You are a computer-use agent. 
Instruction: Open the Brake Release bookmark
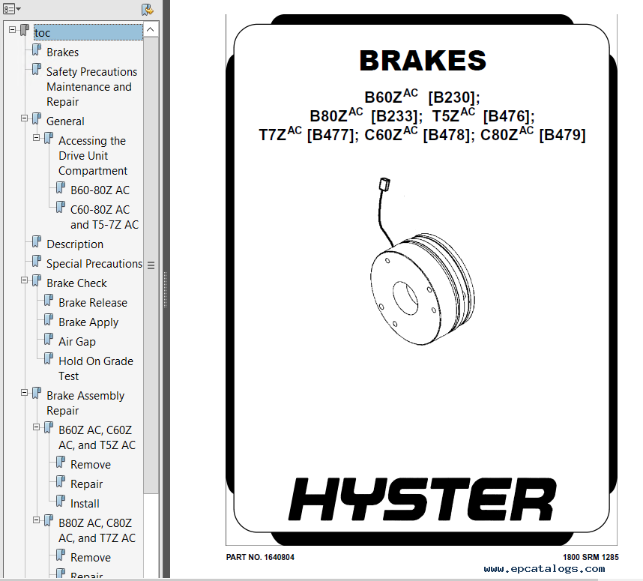point(93,303)
